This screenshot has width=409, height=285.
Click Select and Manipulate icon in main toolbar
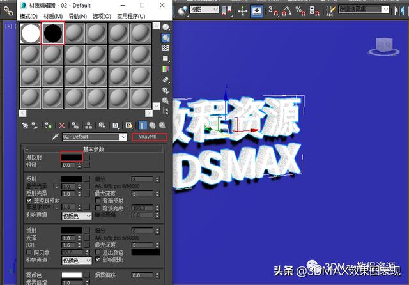(243, 11)
